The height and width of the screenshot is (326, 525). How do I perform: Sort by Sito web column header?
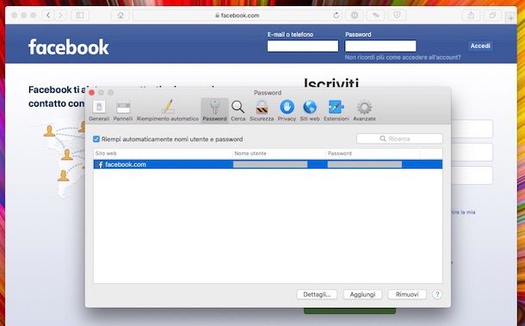(163, 153)
